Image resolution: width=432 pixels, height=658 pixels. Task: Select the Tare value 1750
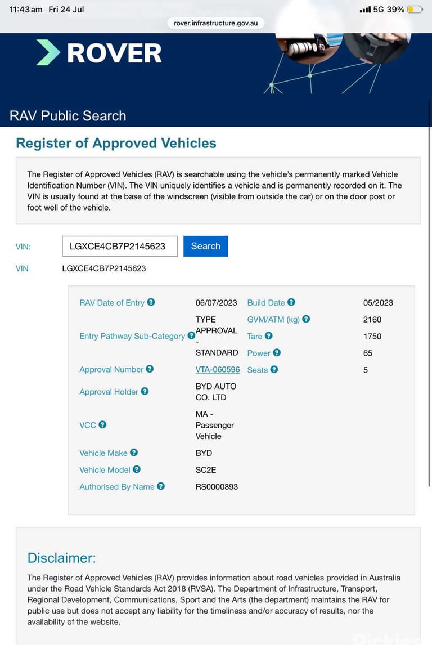tap(372, 336)
